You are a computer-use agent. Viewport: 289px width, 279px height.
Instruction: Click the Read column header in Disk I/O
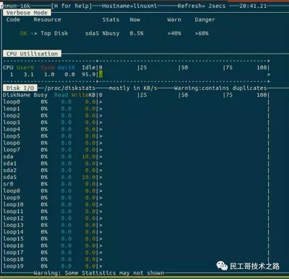click(61, 95)
